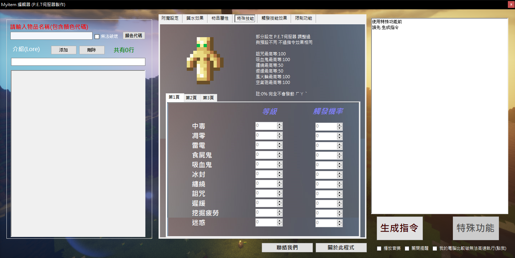This screenshot has height=258, width=515.
Task: Increase 迷惑 level with up arrow
Action: click(280, 221)
